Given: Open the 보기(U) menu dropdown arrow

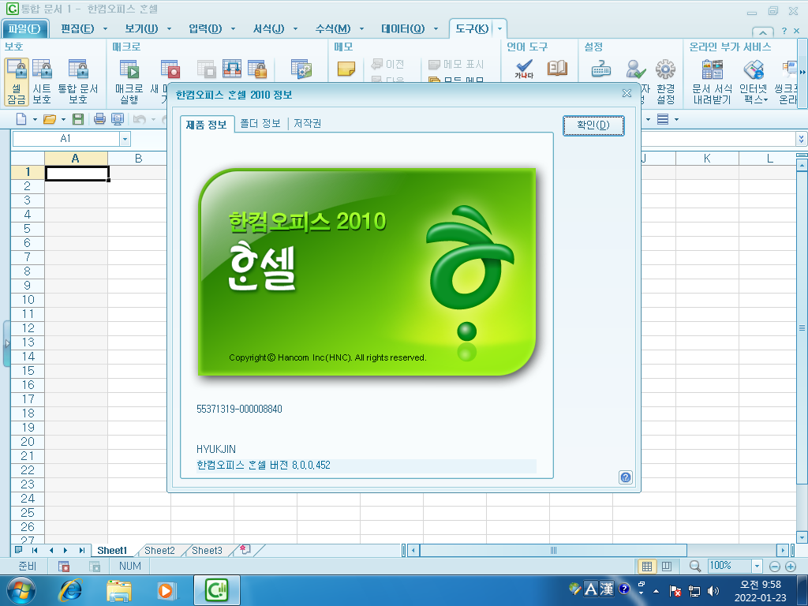Looking at the screenshot, I should pyautogui.click(x=169, y=29).
